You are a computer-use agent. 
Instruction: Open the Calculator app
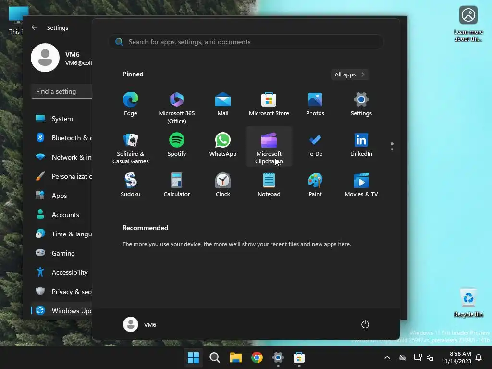point(177,185)
